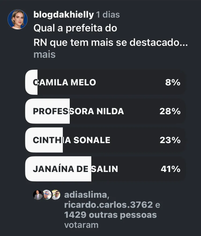Click the blogdakhielly username
The width and height of the screenshot is (201, 236).
pyautogui.click(x=64, y=15)
